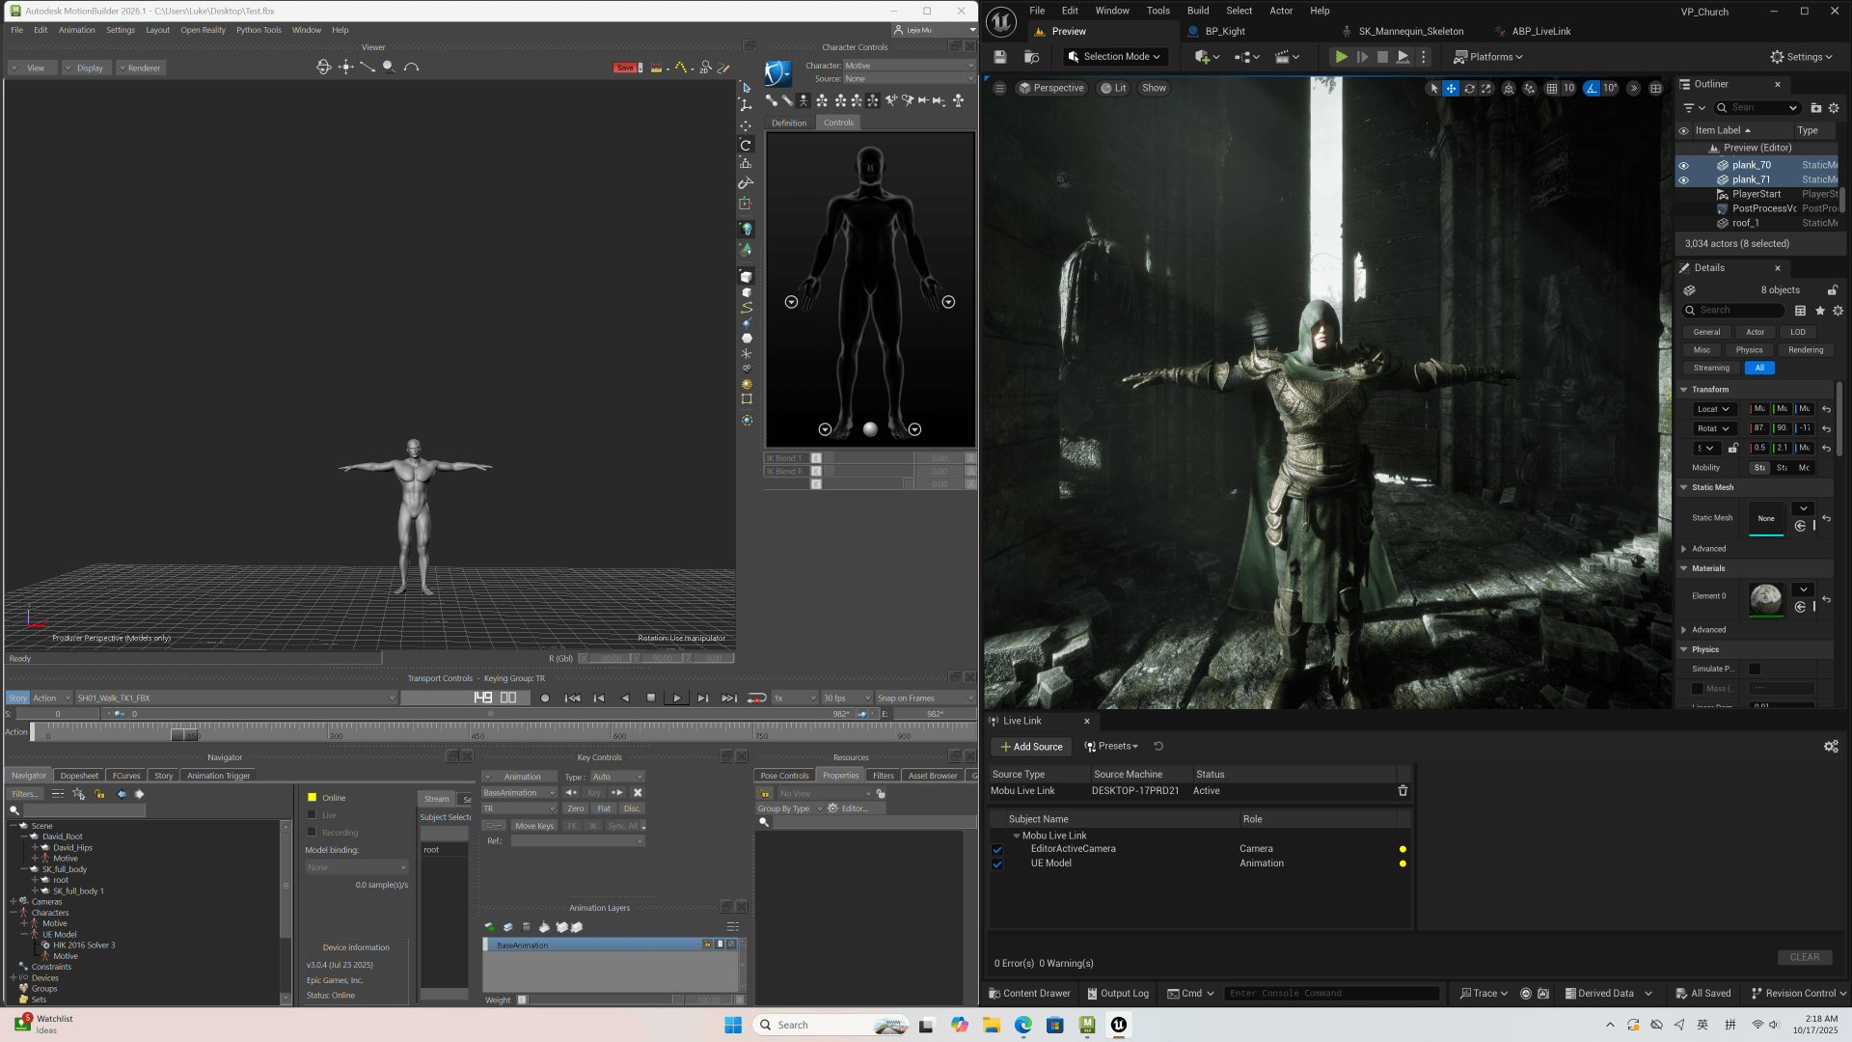Collapse the Transform section in Details
Screen dimensions: 1852x1042
pos(1684,390)
